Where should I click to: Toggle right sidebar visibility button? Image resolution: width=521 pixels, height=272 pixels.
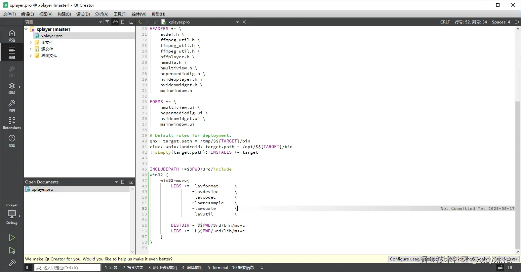[510, 268]
